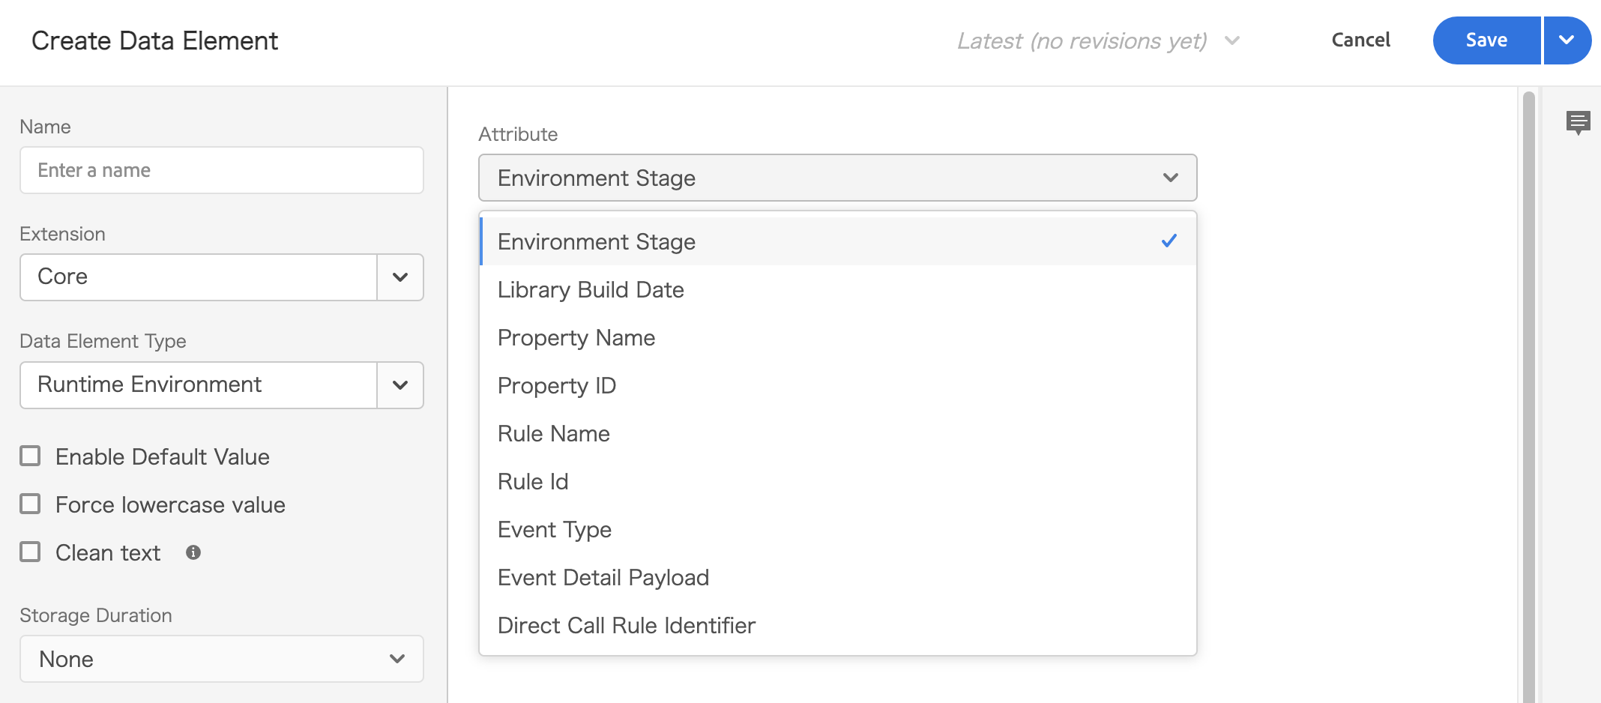This screenshot has height=703, width=1601.
Task: Focus the Name input field
Action: (x=222, y=170)
